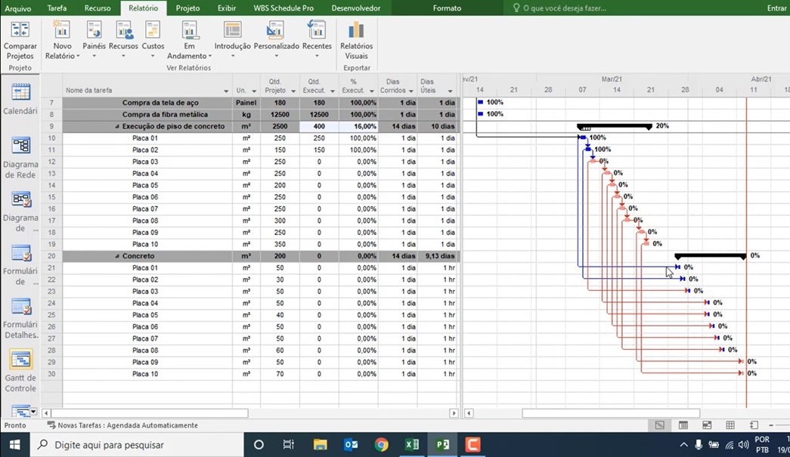Click the Compra da tela de aço Gantt bar
This screenshot has height=457, width=790.
coord(480,102)
